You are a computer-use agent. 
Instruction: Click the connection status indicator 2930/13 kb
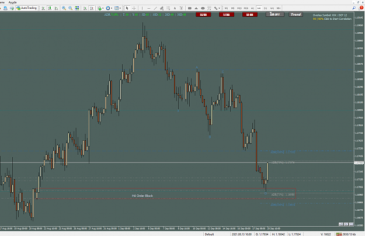point(346,234)
